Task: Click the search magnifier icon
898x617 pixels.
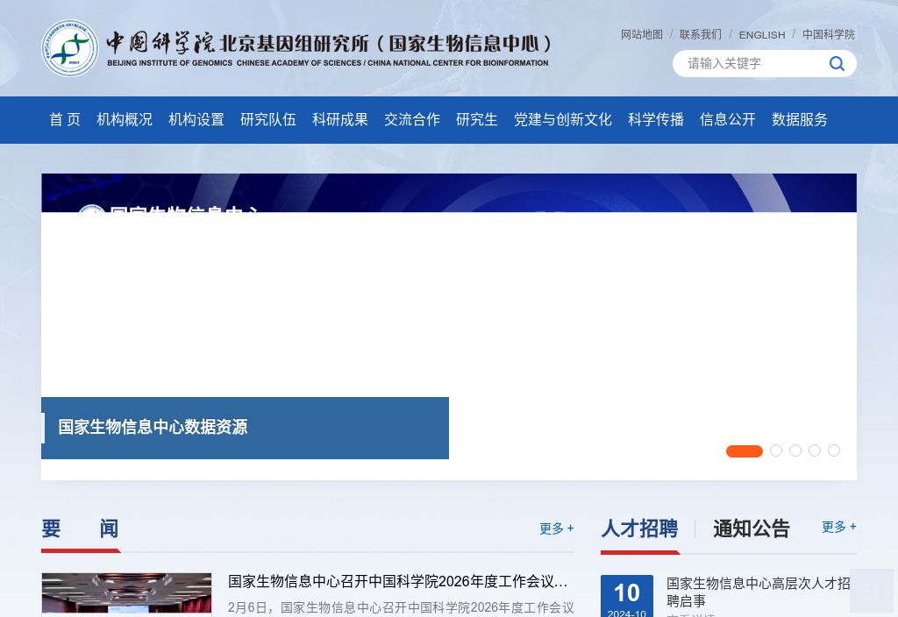Action: (837, 63)
